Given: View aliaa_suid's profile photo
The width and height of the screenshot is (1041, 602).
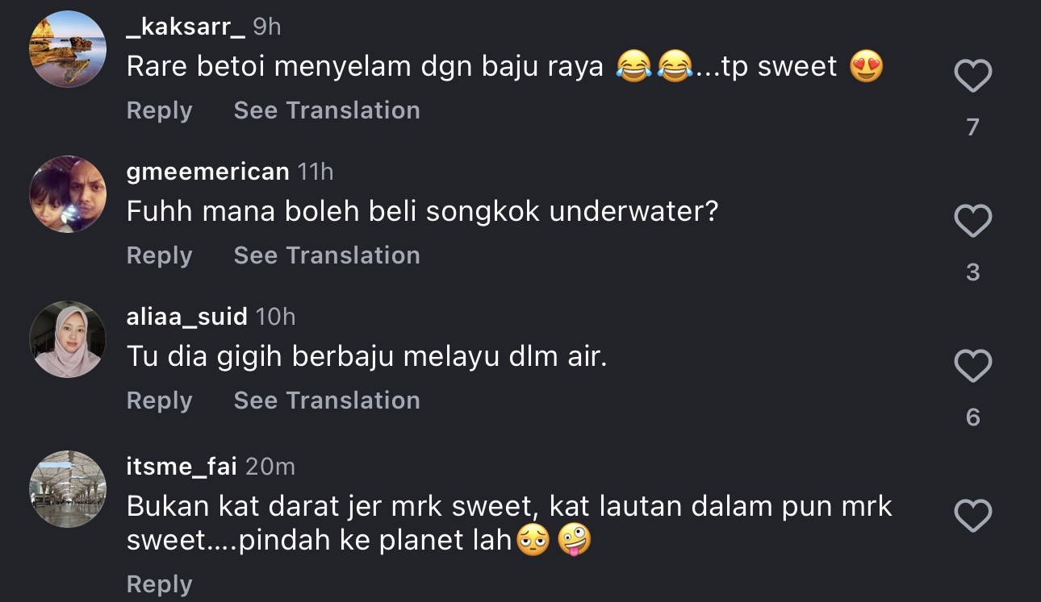Looking at the screenshot, I should pyautogui.click(x=68, y=339).
